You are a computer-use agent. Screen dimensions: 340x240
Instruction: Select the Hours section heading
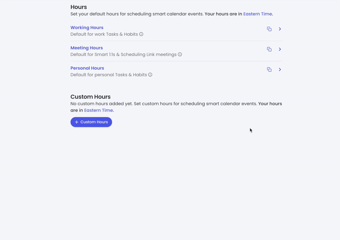79,7
